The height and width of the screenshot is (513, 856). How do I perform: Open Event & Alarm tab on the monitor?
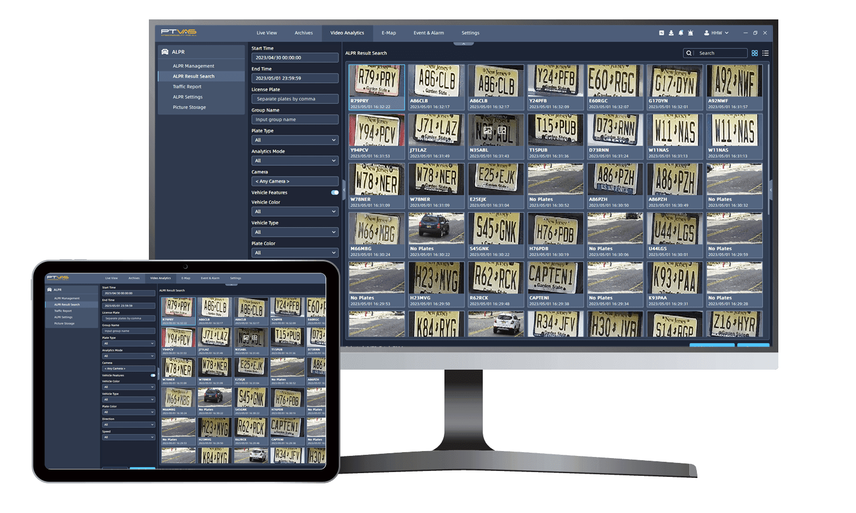coord(429,33)
